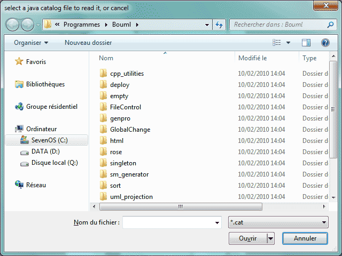This screenshot has width=342, height=256.
Task: Open the Organiser dropdown menu
Action: [31, 43]
